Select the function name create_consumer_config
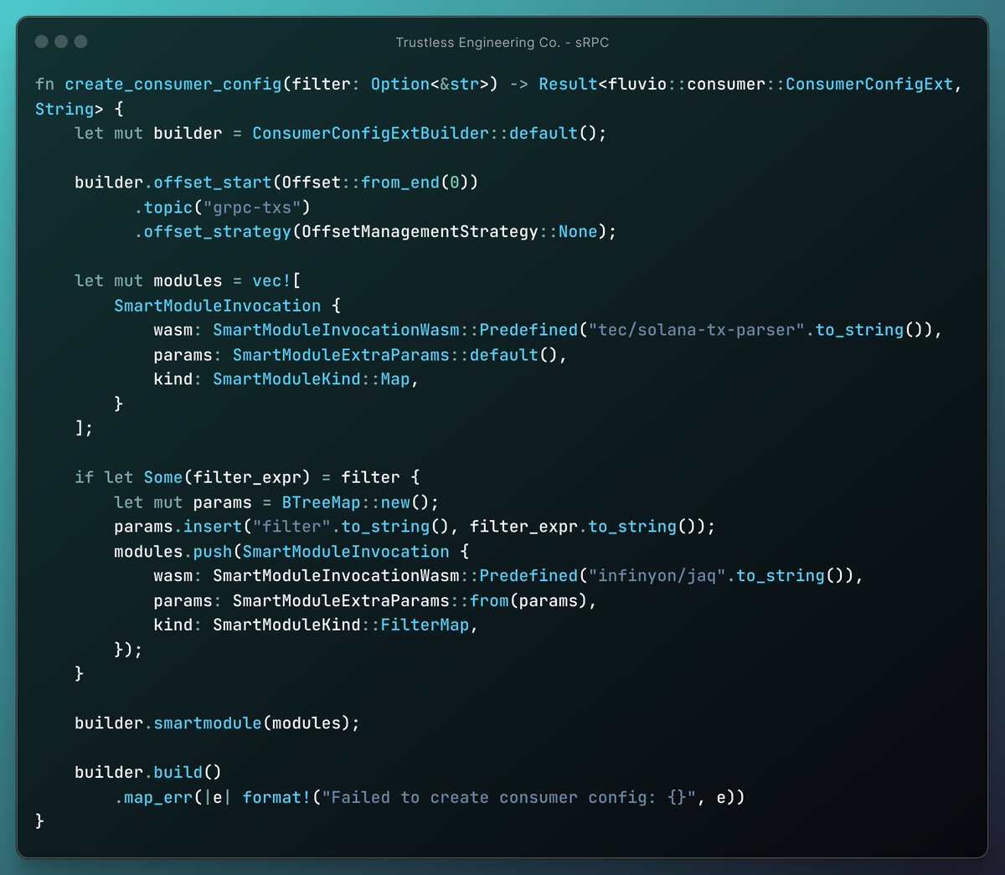Screen dimensions: 1005x875 173,84
